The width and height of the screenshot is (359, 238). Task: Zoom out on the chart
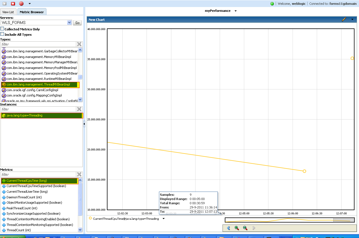(245, 228)
